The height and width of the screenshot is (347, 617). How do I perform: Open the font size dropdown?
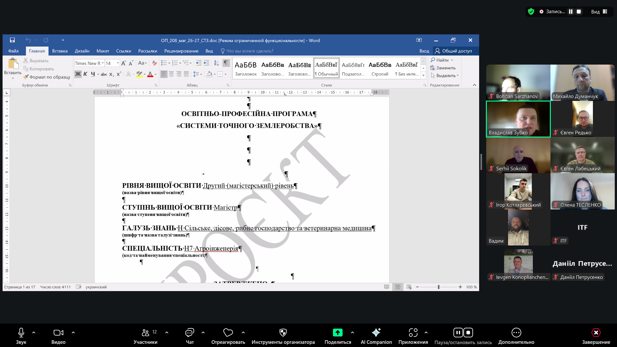tap(118, 63)
